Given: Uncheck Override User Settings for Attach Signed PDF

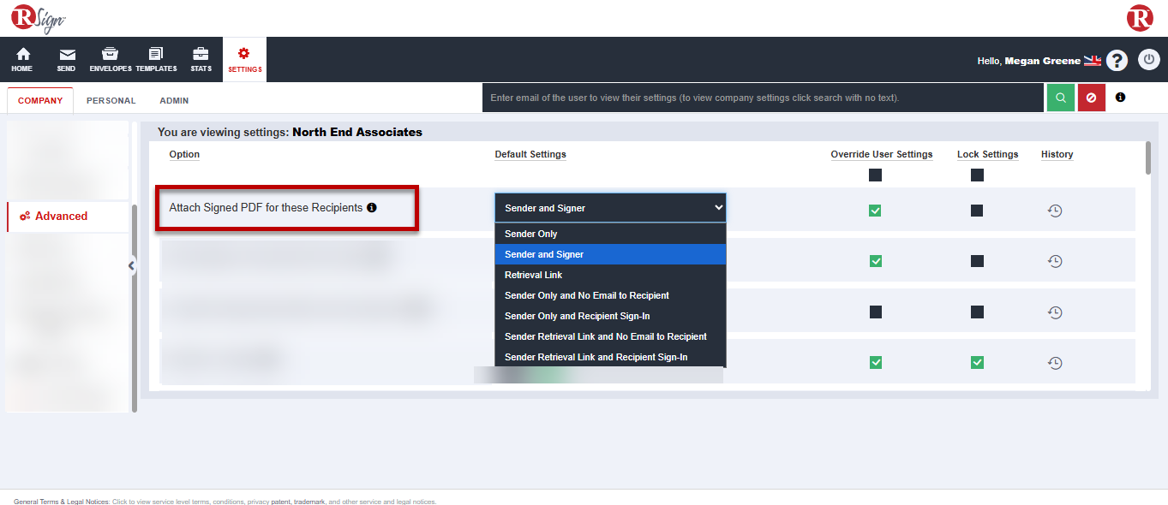Looking at the screenshot, I should [x=875, y=211].
